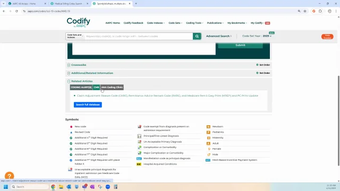
Task: Click the Set Order toggle beside Crosswalks
Action: point(263,65)
